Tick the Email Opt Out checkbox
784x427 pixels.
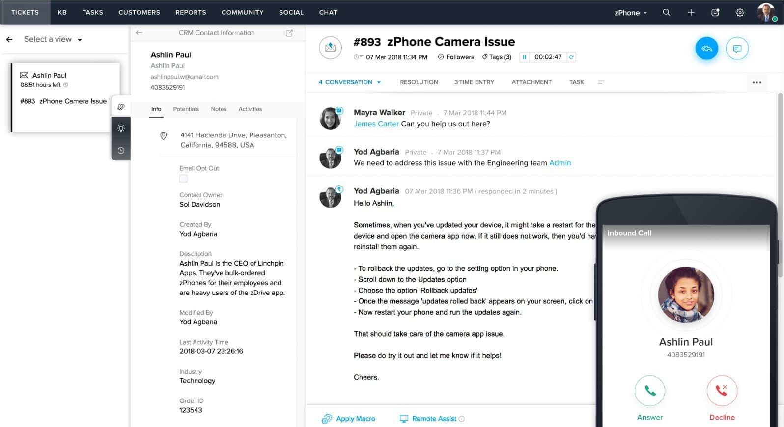(x=183, y=179)
